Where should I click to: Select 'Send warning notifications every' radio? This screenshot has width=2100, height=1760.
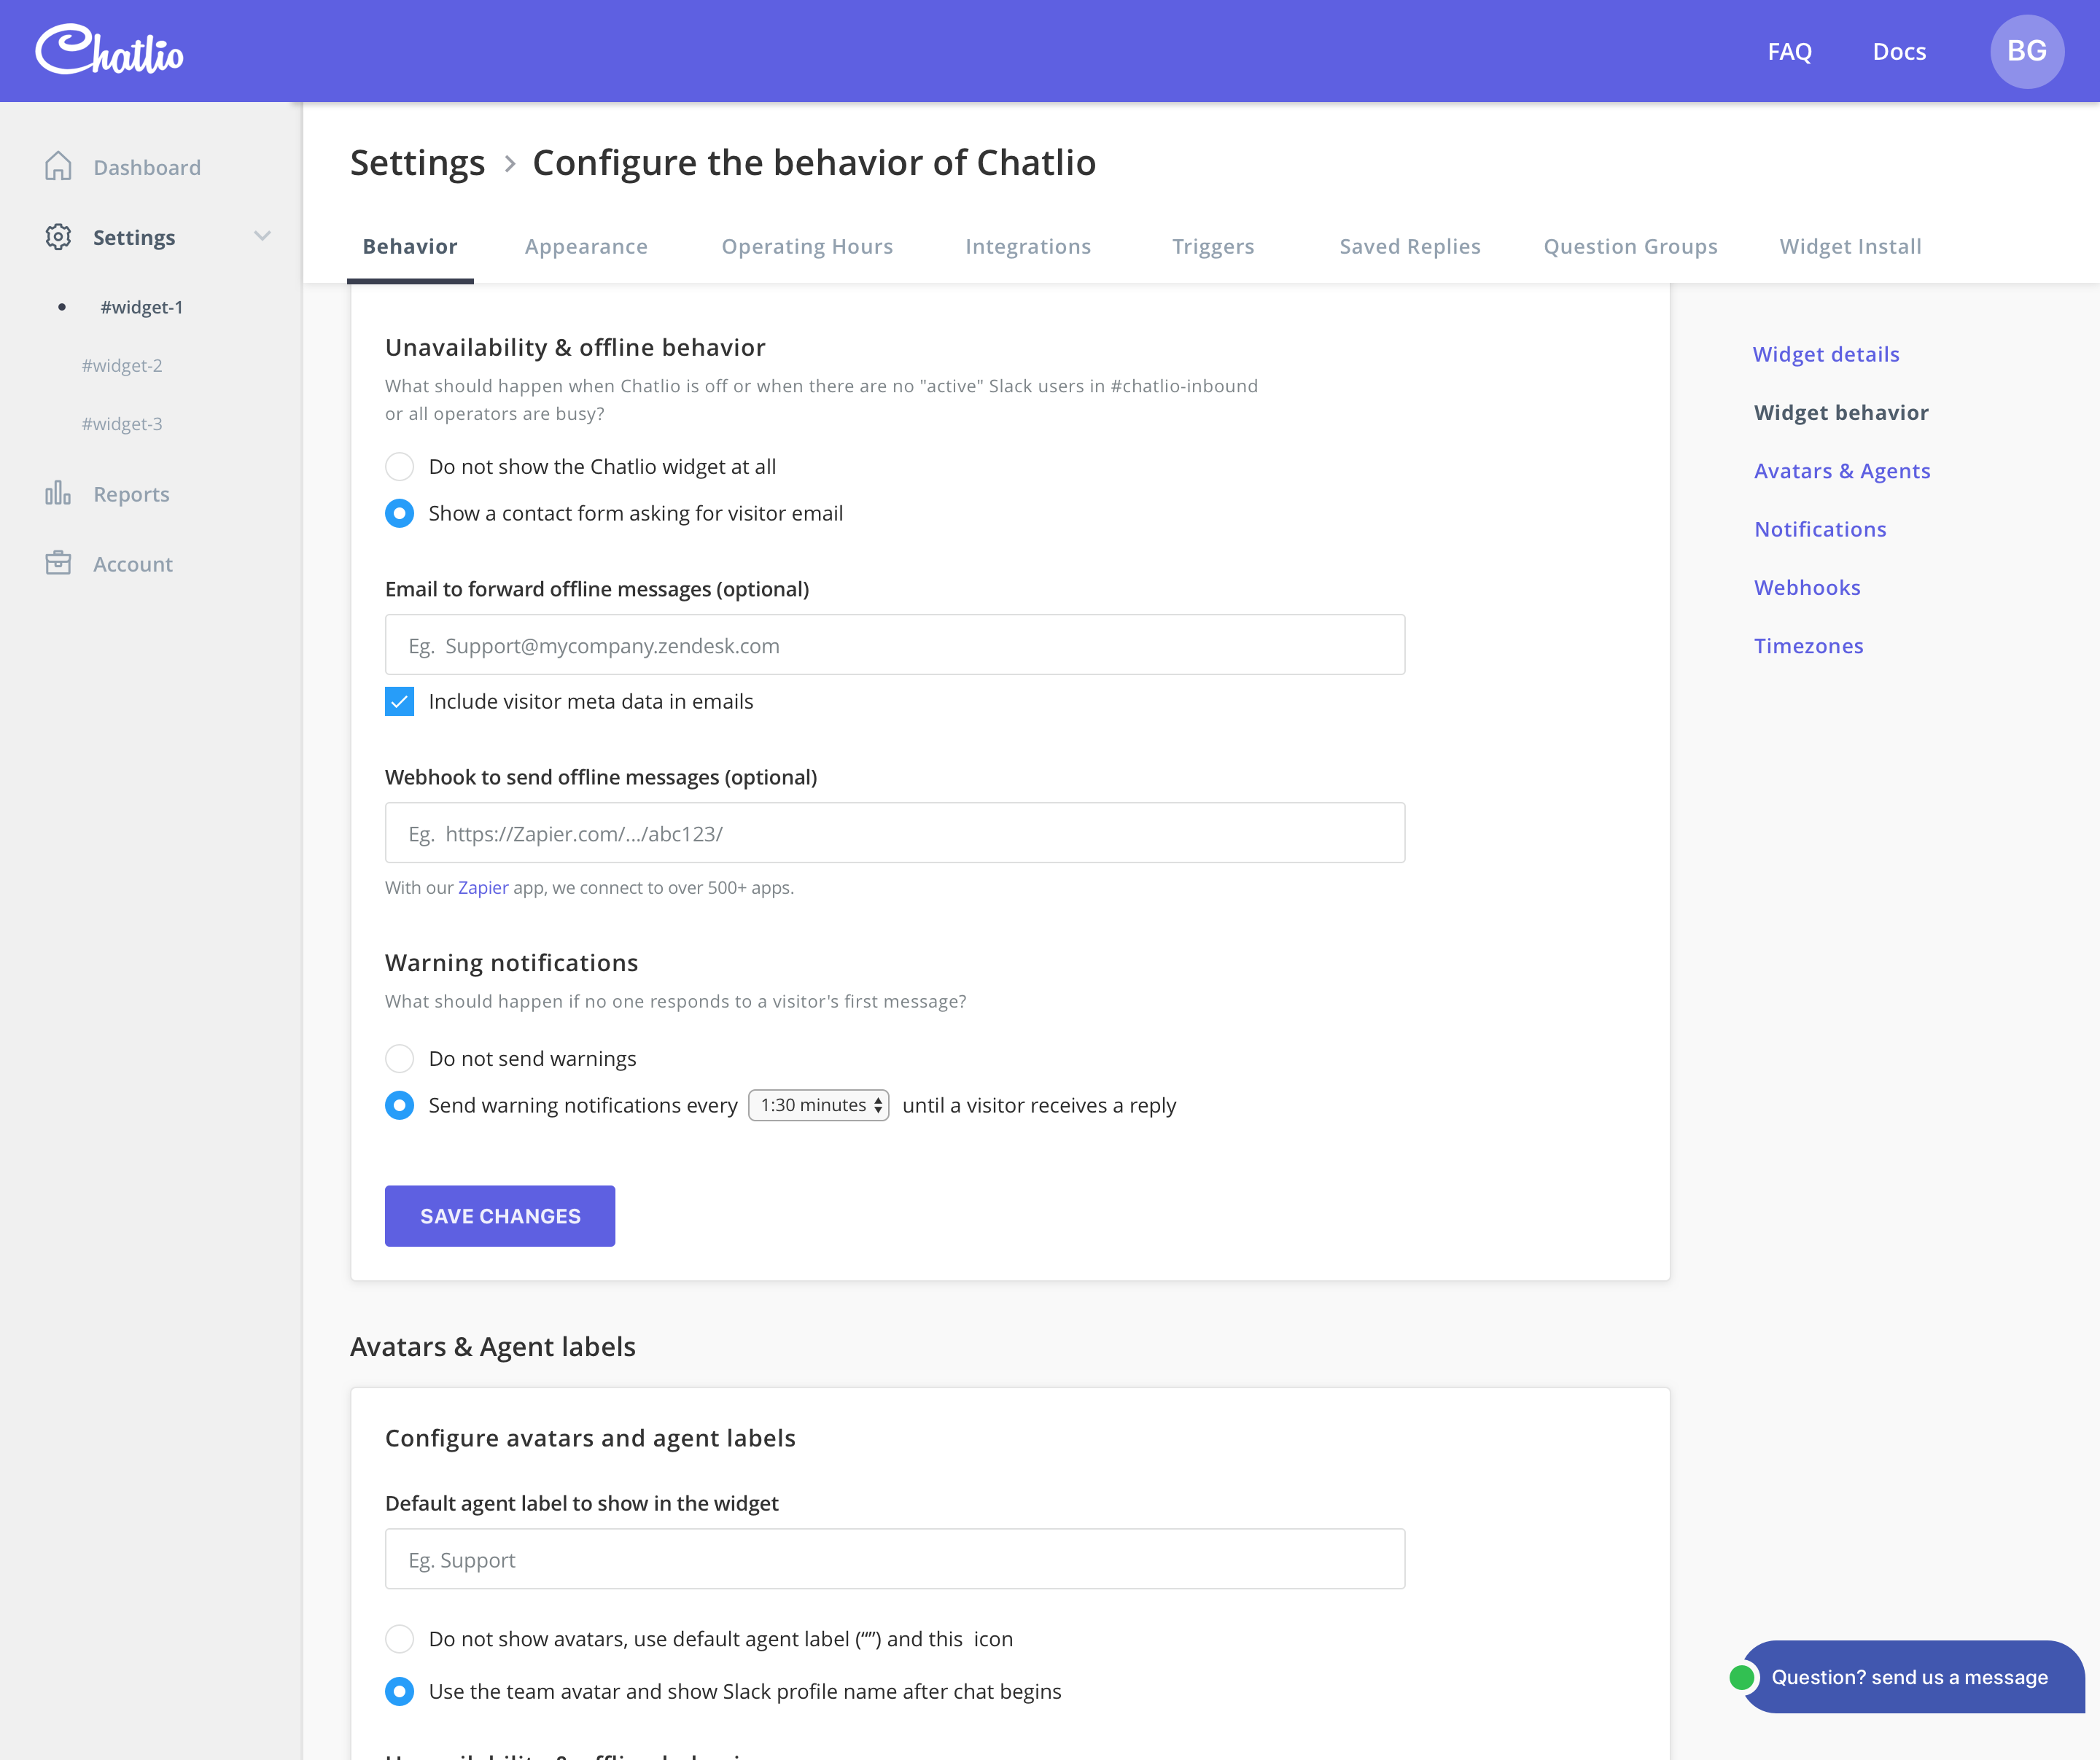tap(399, 1105)
